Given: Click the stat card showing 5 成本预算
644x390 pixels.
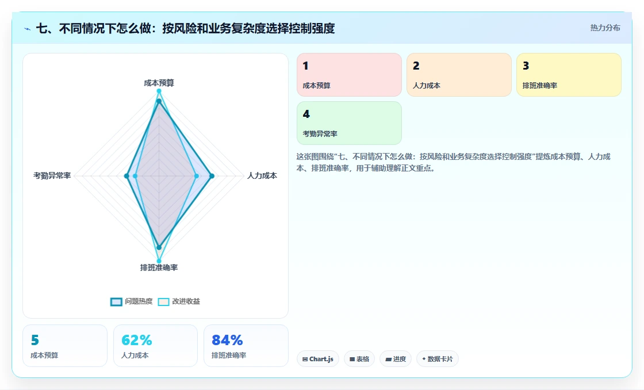Looking at the screenshot, I should [x=65, y=346].
